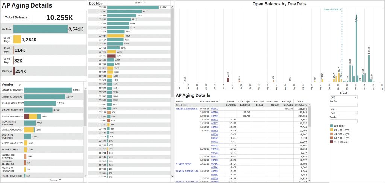Screen dimensions: 385x183
Task: Select the 61-90 Days 82K summary row
Action: click(x=44, y=61)
